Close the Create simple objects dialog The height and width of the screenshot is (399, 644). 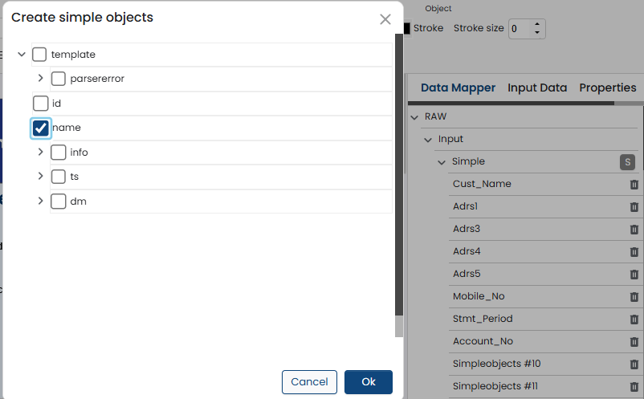pyautogui.click(x=385, y=19)
